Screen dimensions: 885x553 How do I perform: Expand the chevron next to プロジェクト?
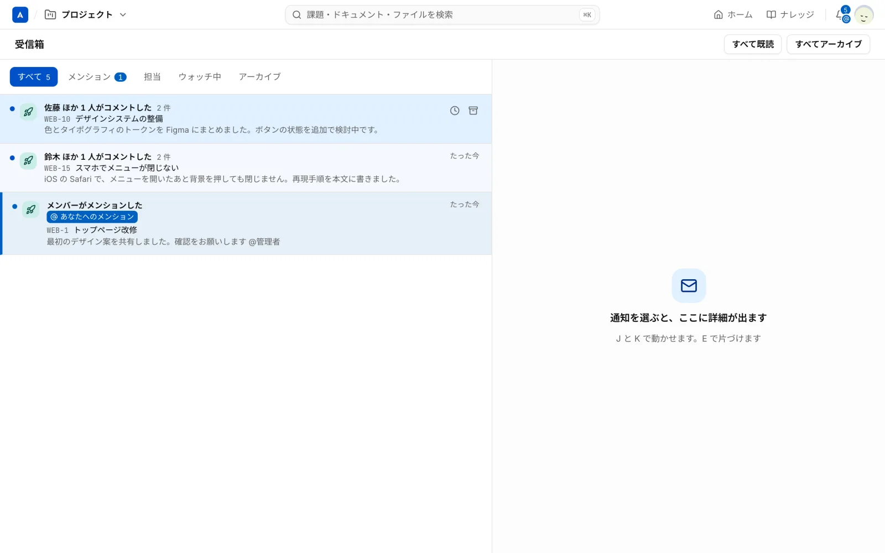click(123, 15)
